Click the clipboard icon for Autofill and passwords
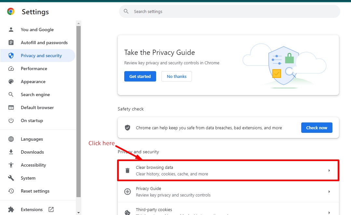 11,43
